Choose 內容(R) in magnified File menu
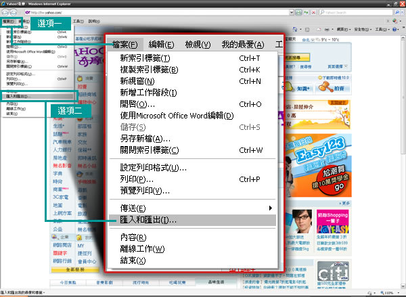Viewport: 406px width, 297px height. [192, 237]
